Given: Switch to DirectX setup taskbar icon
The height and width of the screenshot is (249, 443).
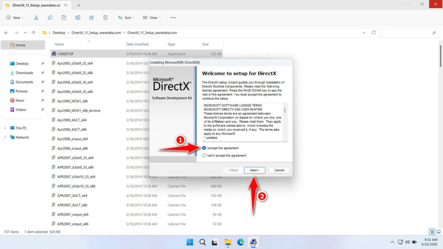Looking at the screenshot, I should (x=253, y=242).
